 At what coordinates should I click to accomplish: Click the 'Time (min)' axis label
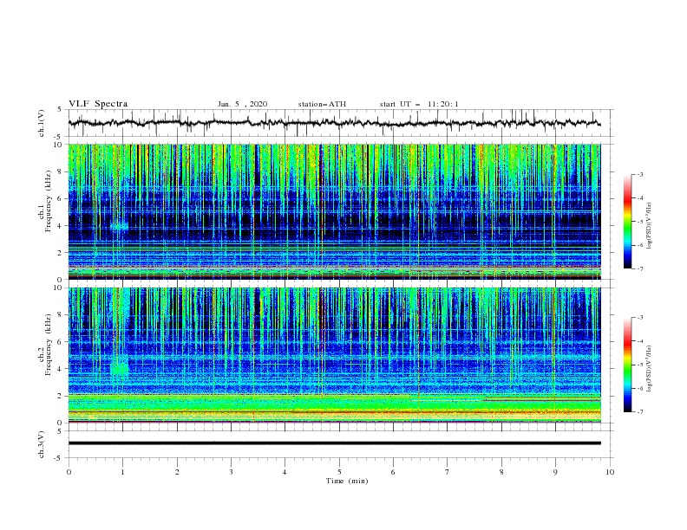click(x=347, y=481)
